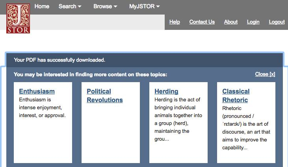
Task: Visit the About page link
Action: pyautogui.click(x=231, y=22)
